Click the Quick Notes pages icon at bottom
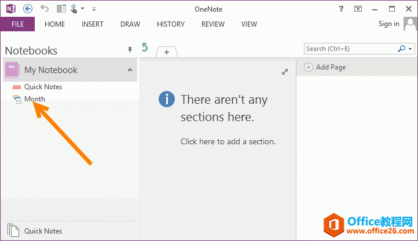The image size is (418, 241). pyautogui.click(x=13, y=231)
